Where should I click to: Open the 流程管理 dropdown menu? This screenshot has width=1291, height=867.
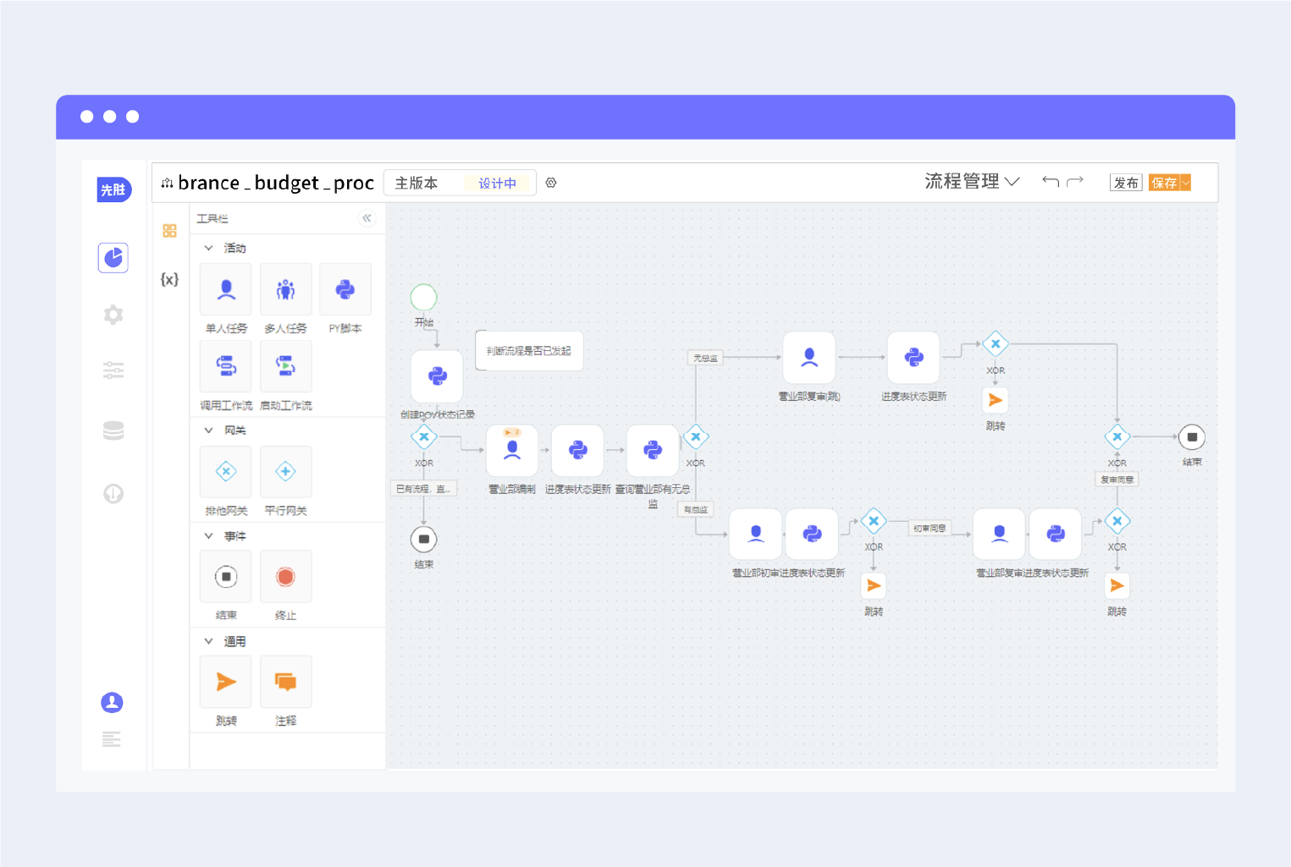[972, 181]
